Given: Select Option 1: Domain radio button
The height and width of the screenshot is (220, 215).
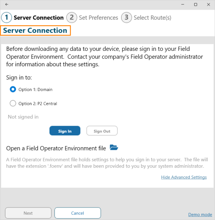Looking at the screenshot, I should [x=13, y=89].
